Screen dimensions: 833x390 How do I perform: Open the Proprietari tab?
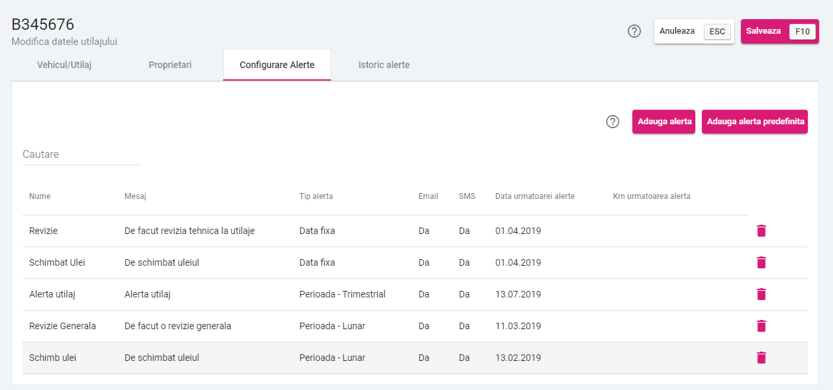pos(170,65)
